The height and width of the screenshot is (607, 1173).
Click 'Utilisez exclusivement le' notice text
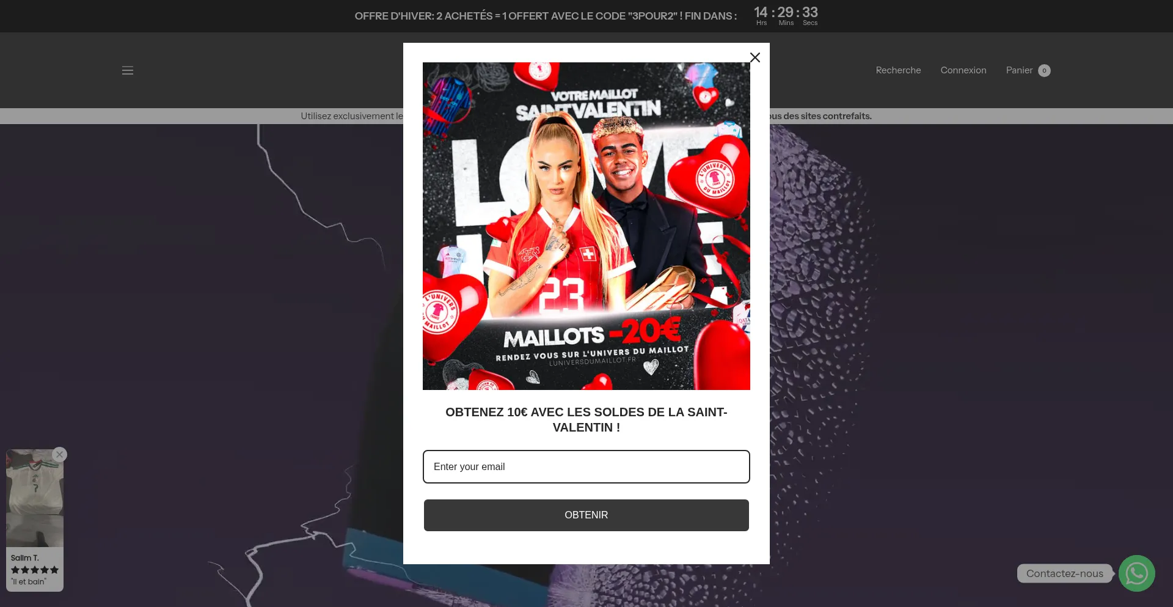pyautogui.click(x=352, y=116)
